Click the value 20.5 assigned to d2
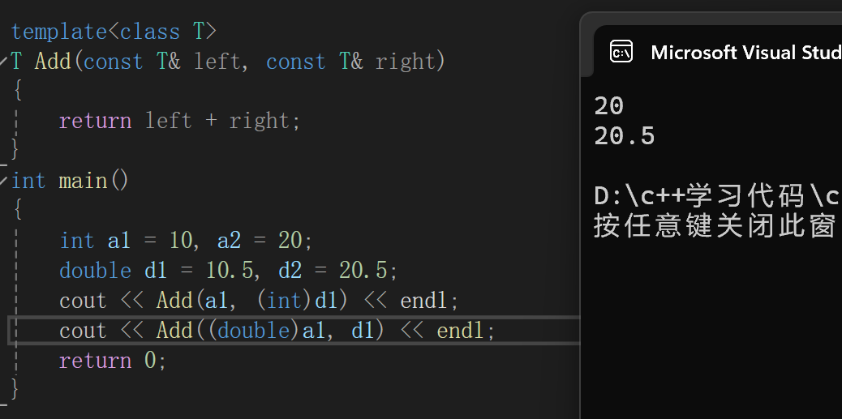Viewport: 842px width, 419px height. (x=363, y=271)
